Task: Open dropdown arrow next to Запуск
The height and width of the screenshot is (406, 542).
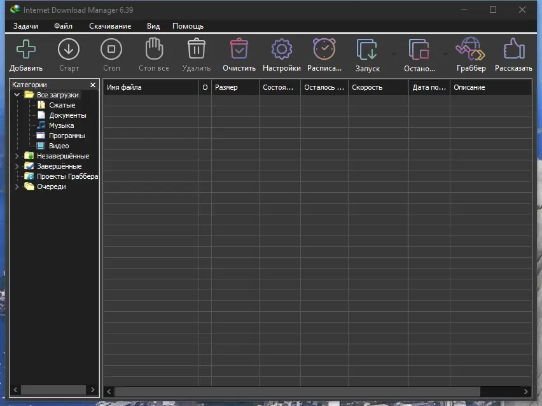Action: pyautogui.click(x=394, y=54)
